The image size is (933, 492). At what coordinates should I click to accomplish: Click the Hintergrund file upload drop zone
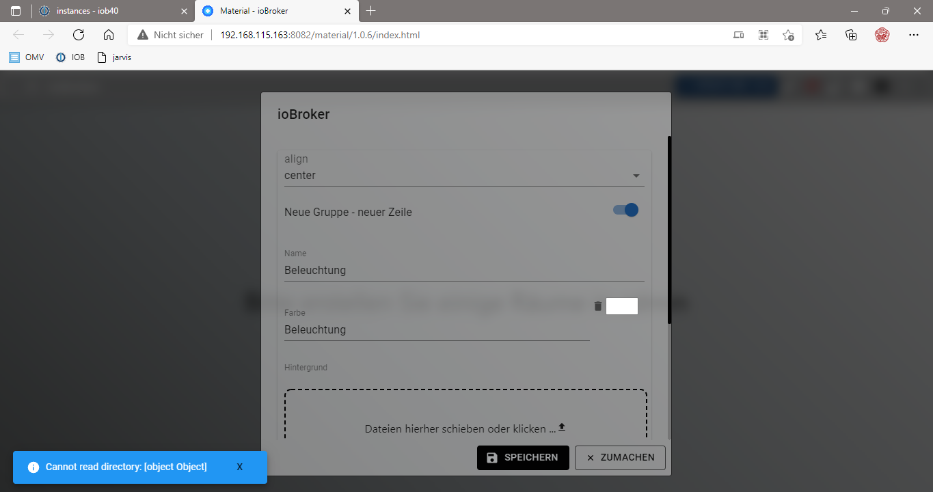tap(465, 415)
